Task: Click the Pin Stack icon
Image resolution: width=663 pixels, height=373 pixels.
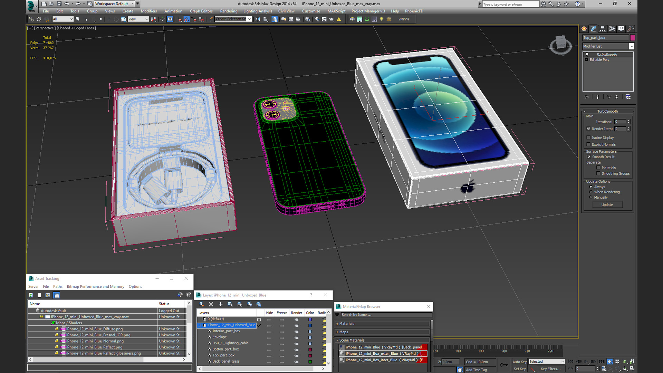Action: (586, 97)
